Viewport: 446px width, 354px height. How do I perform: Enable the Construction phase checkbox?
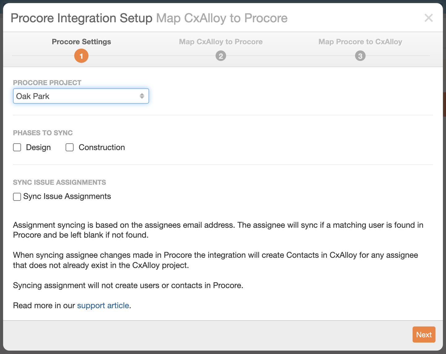tap(70, 147)
